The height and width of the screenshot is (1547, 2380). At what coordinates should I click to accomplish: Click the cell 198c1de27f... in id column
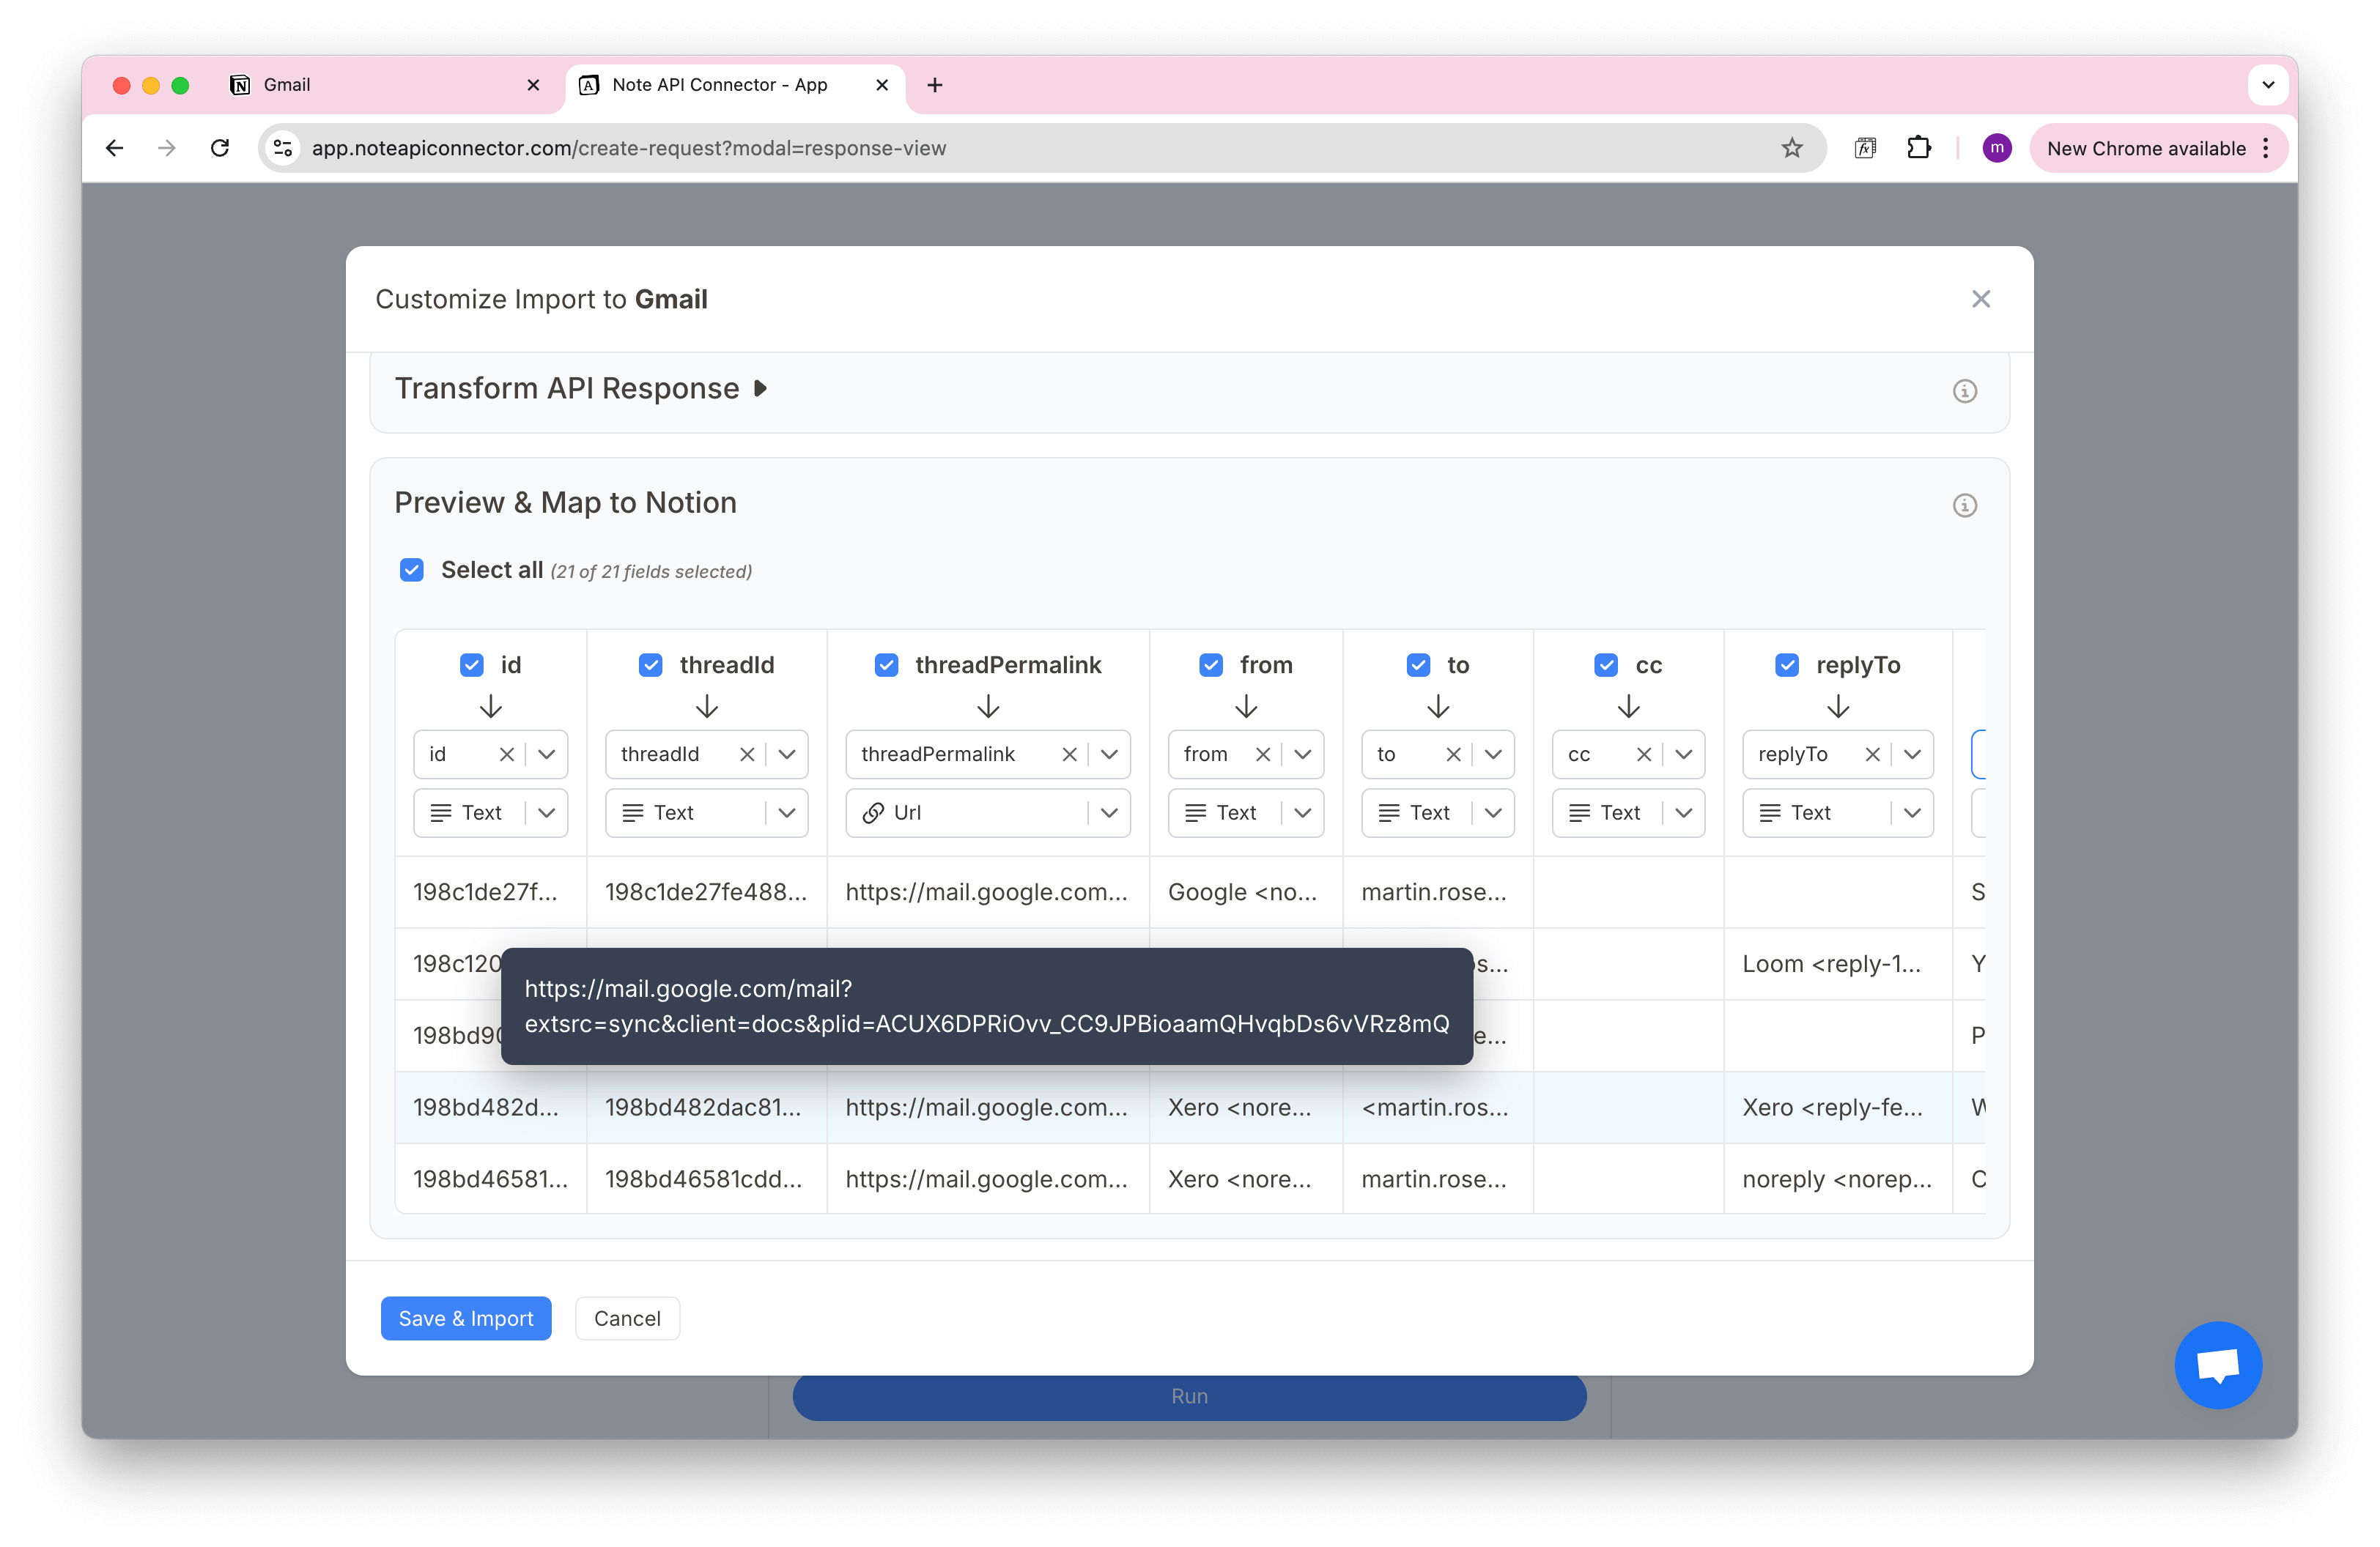[490, 891]
